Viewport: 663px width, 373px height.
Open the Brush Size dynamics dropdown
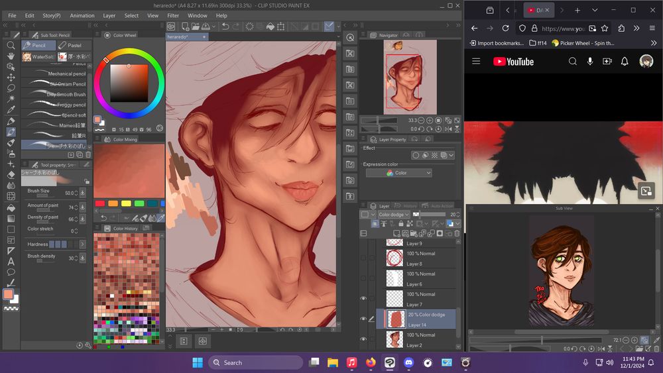click(x=83, y=193)
